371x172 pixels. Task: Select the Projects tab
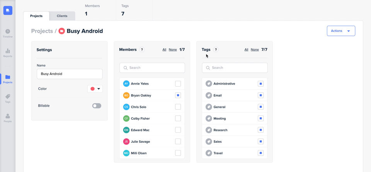coord(36,16)
